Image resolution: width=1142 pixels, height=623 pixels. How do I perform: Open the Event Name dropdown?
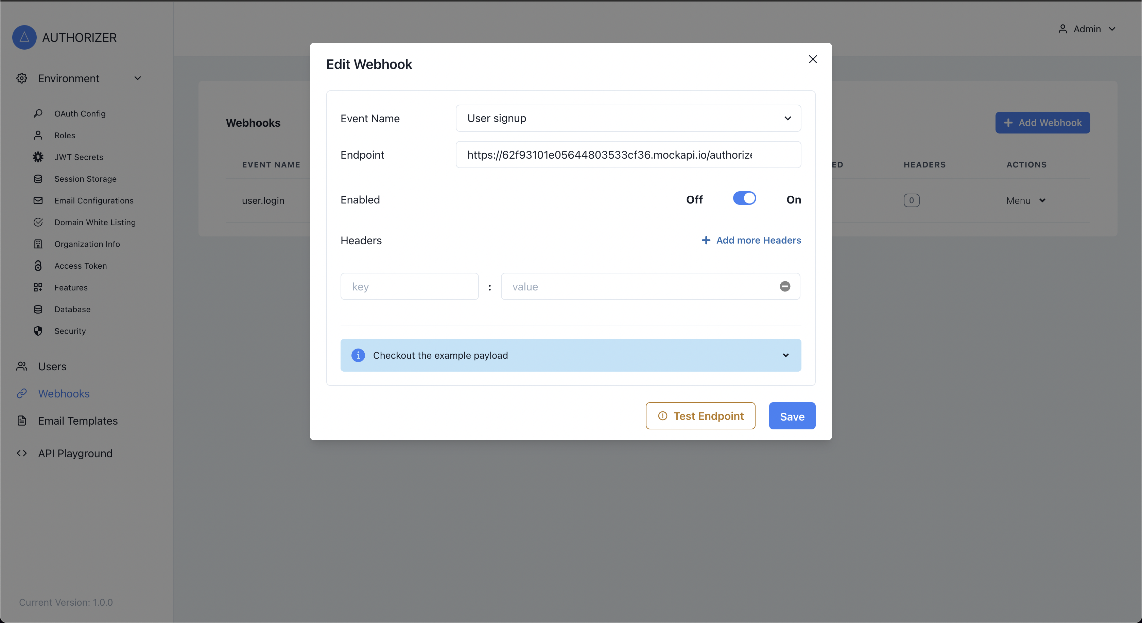628,118
